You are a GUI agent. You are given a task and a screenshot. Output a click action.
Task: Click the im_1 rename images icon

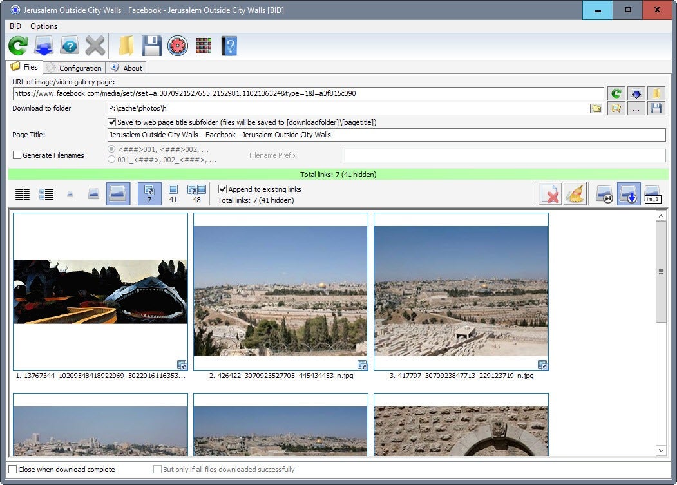tap(653, 193)
